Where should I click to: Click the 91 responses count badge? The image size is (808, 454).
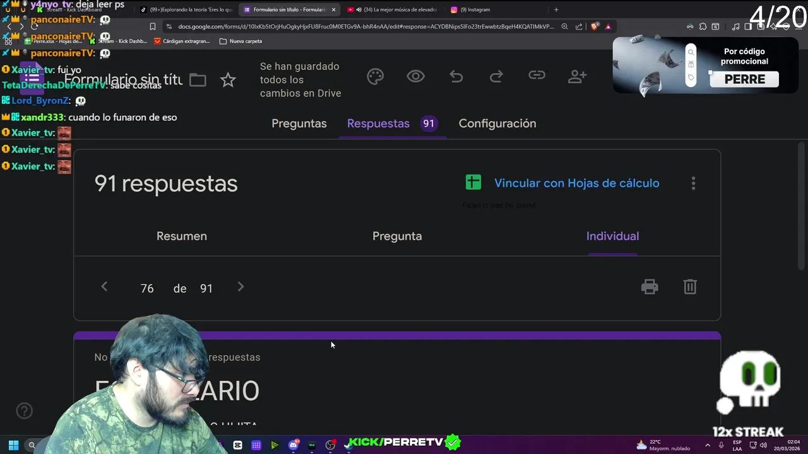[429, 124]
